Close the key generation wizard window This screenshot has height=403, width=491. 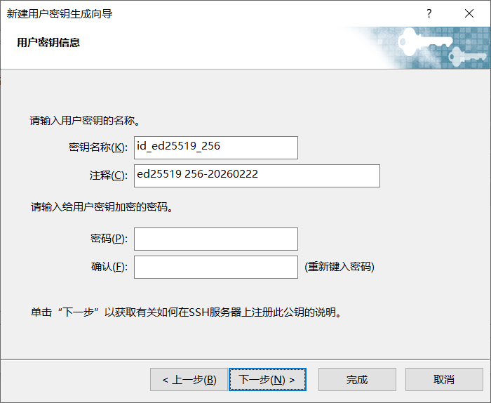[469, 13]
